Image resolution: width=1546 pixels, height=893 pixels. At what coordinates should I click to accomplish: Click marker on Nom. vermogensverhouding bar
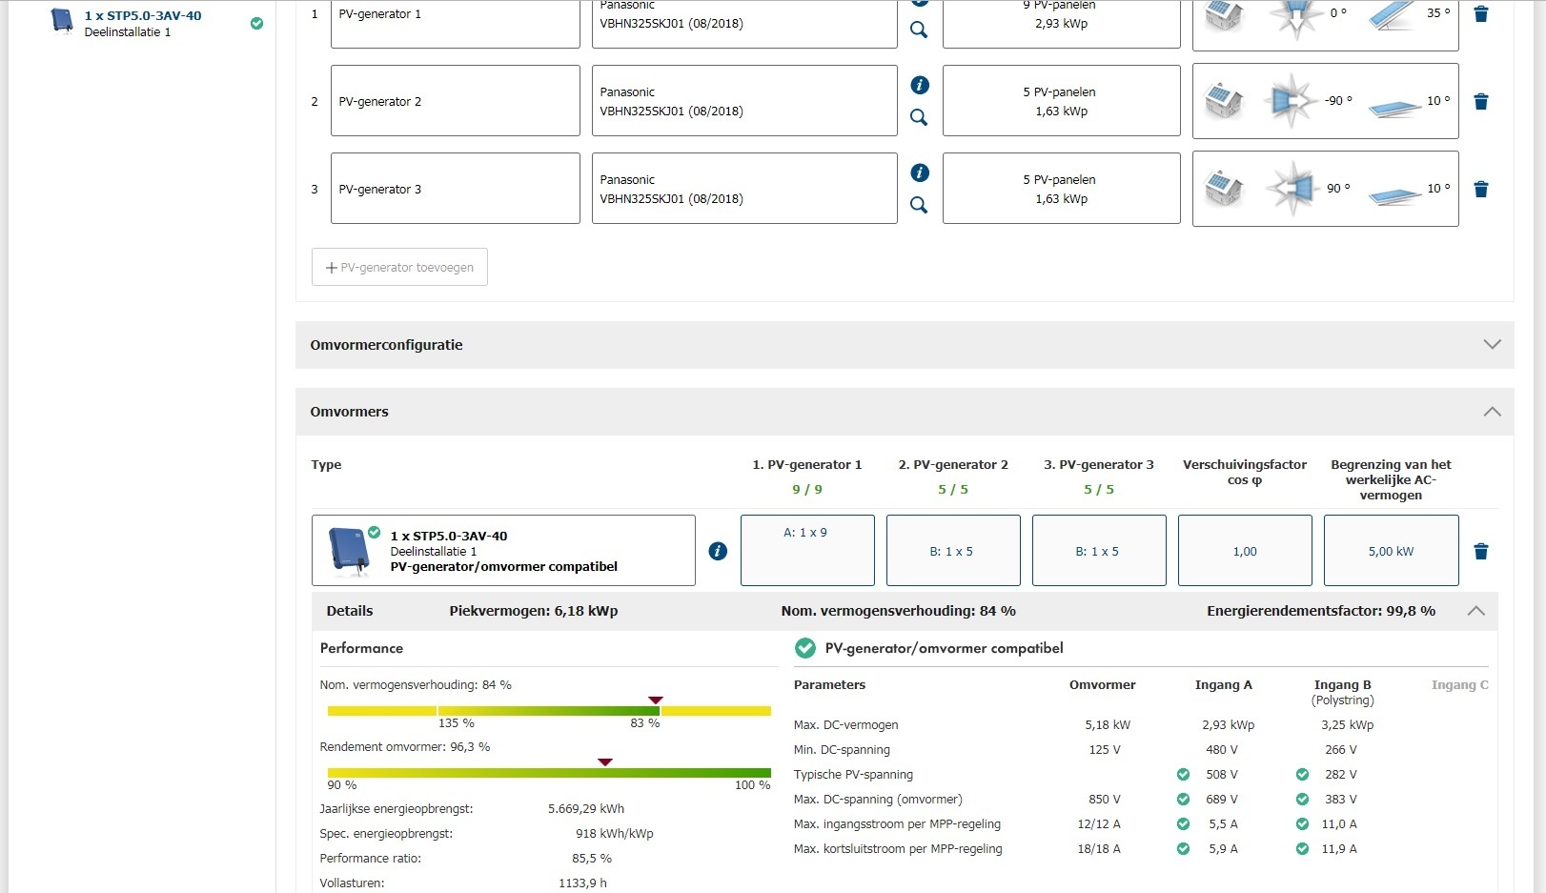(655, 700)
